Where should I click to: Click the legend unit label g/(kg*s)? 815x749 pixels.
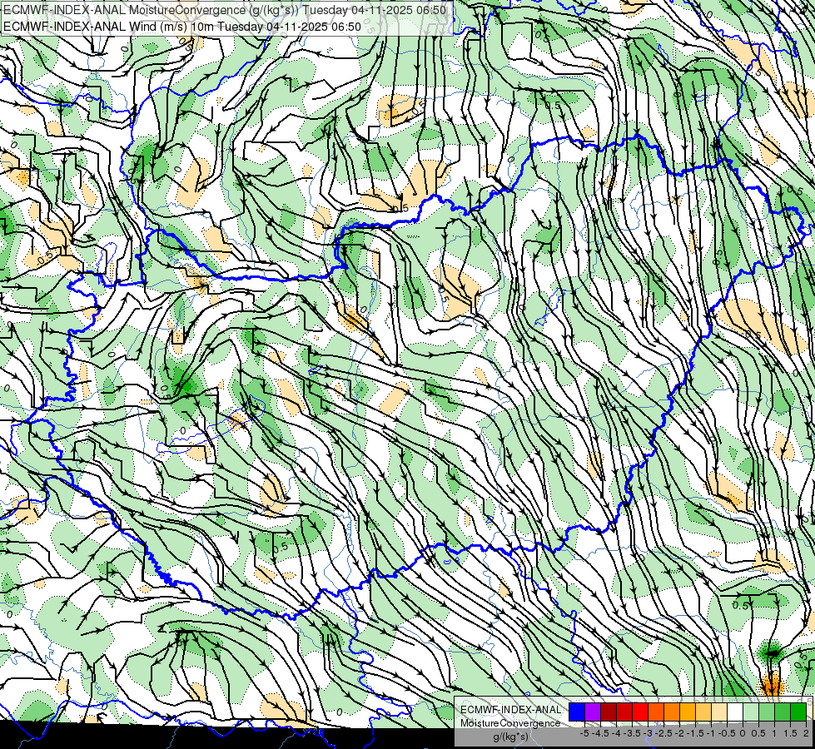510,737
